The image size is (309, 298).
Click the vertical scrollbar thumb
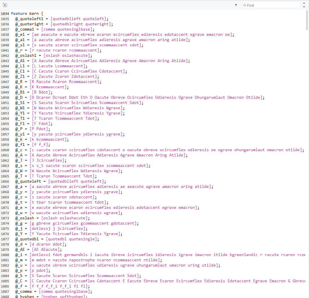(x=307, y=20)
